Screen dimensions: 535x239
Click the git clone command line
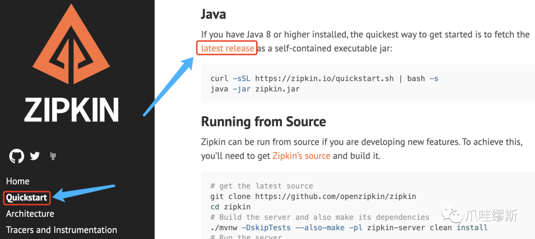pyautogui.click(x=313, y=196)
